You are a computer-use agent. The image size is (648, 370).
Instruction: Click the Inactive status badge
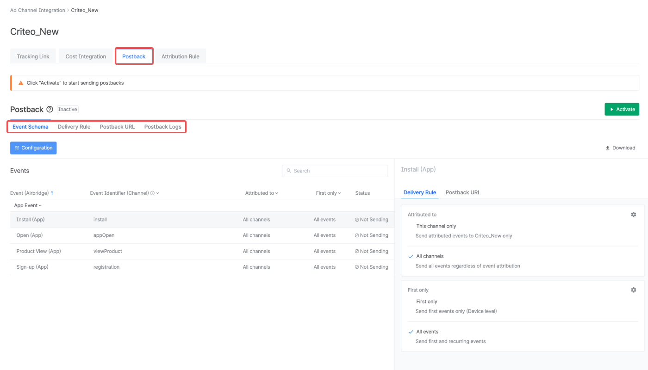[68, 110]
